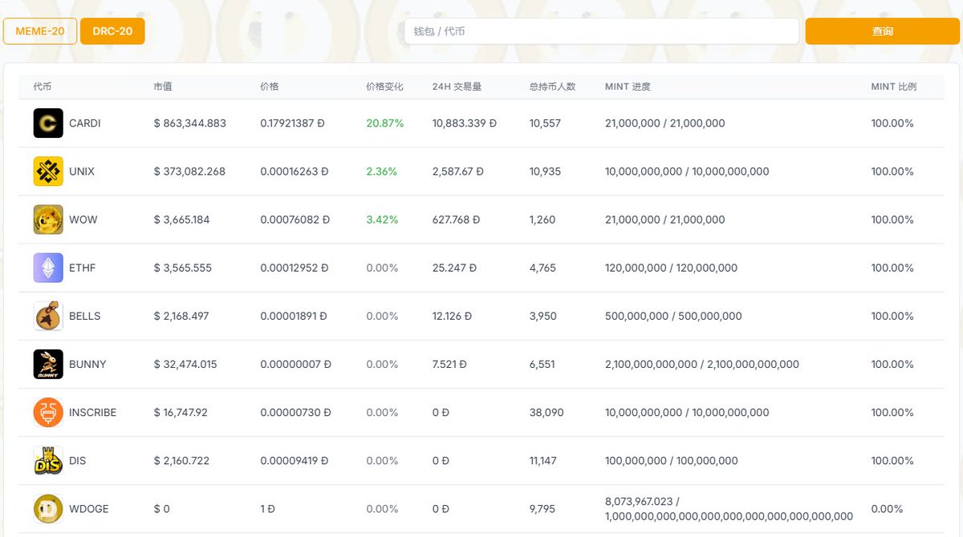Click the CARDI token logo
The width and height of the screenshot is (963, 537).
pyautogui.click(x=47, y=123)
